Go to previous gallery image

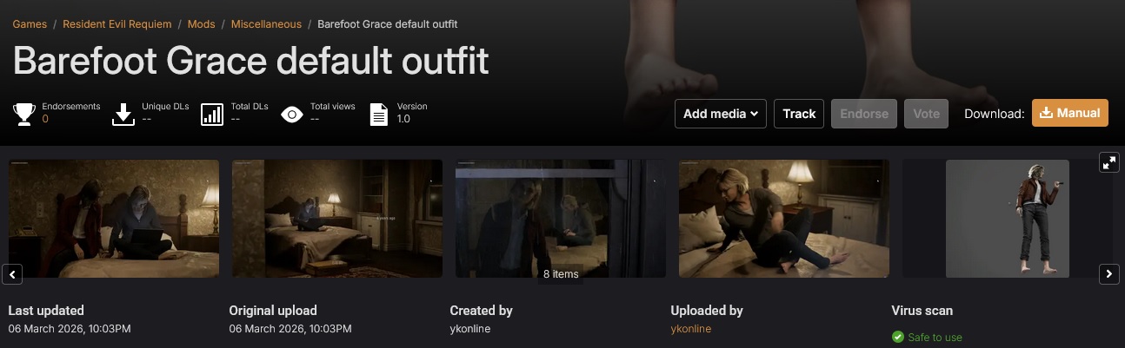(12, 274)
